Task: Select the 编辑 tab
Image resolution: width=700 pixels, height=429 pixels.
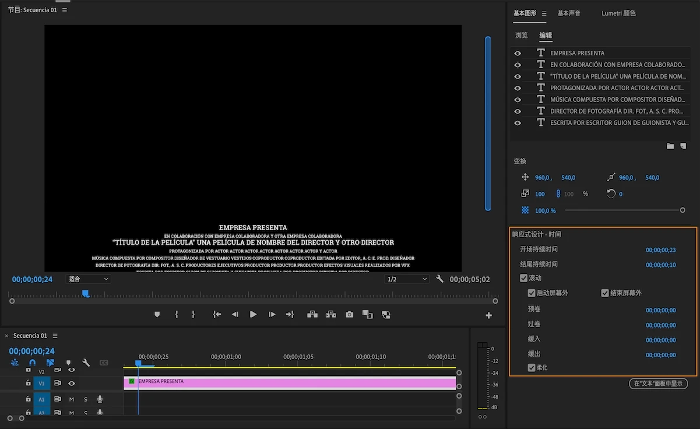Action: [546, 36]
